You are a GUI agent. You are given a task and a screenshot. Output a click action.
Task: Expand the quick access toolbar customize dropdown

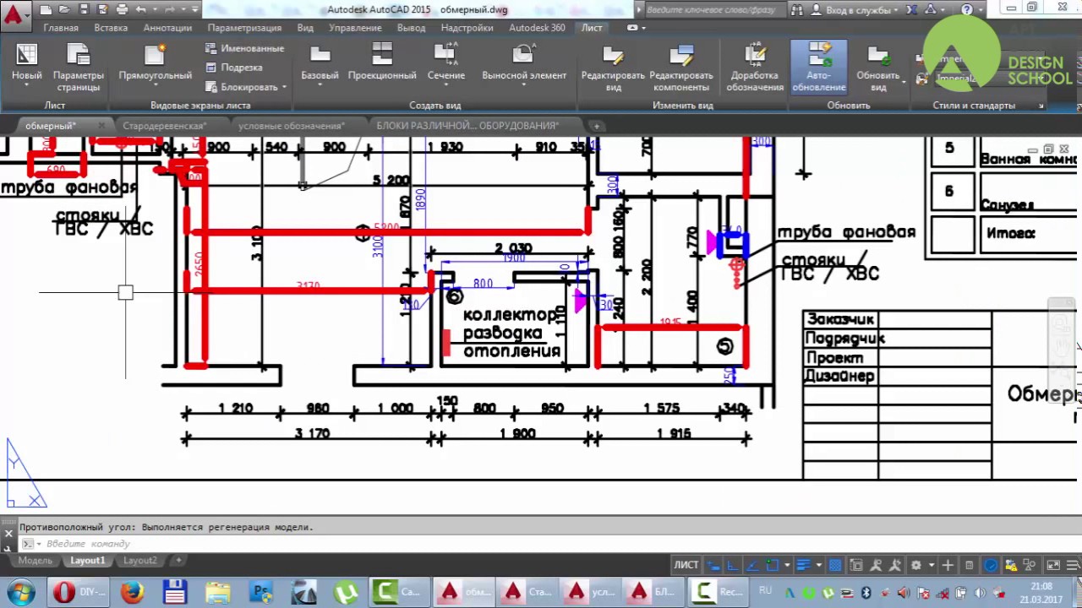coord(195,10)
